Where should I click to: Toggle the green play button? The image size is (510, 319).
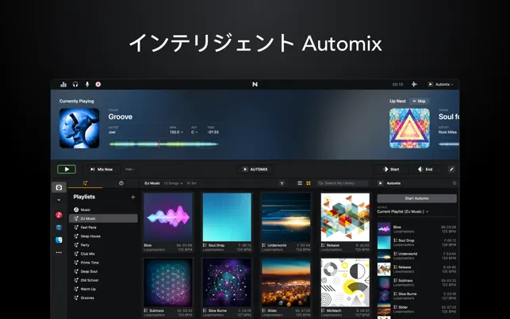click(67, 169)
